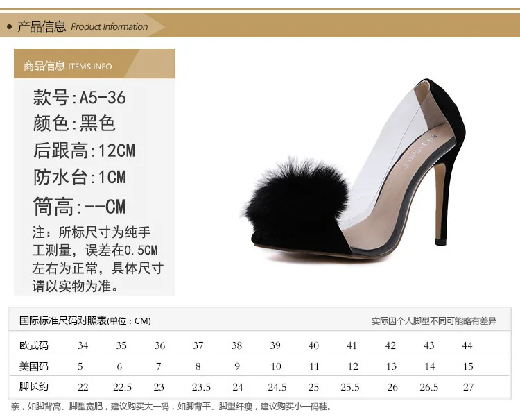Click US size cell '13'
Image resolution: width=520 pixels, height=419 pixels.
pos(391,366)
